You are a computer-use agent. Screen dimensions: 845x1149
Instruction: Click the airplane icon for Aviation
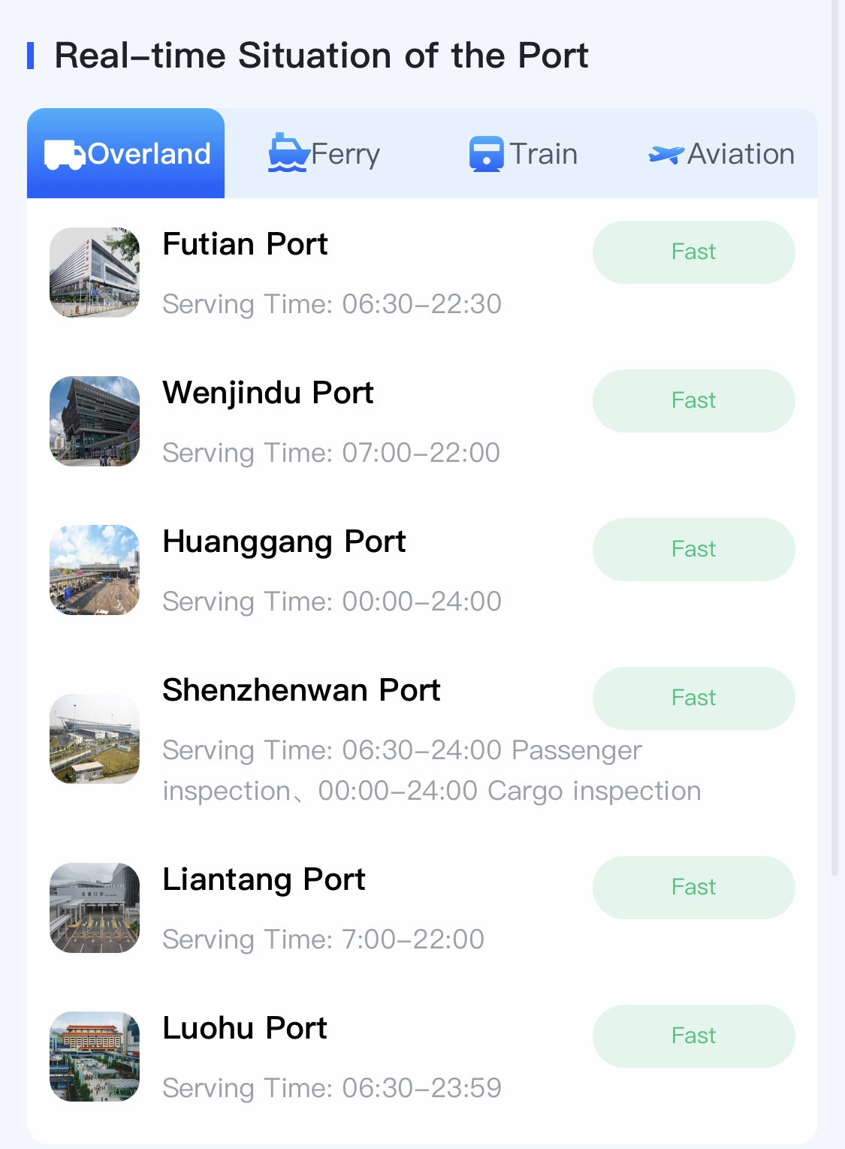click(666, 154)
